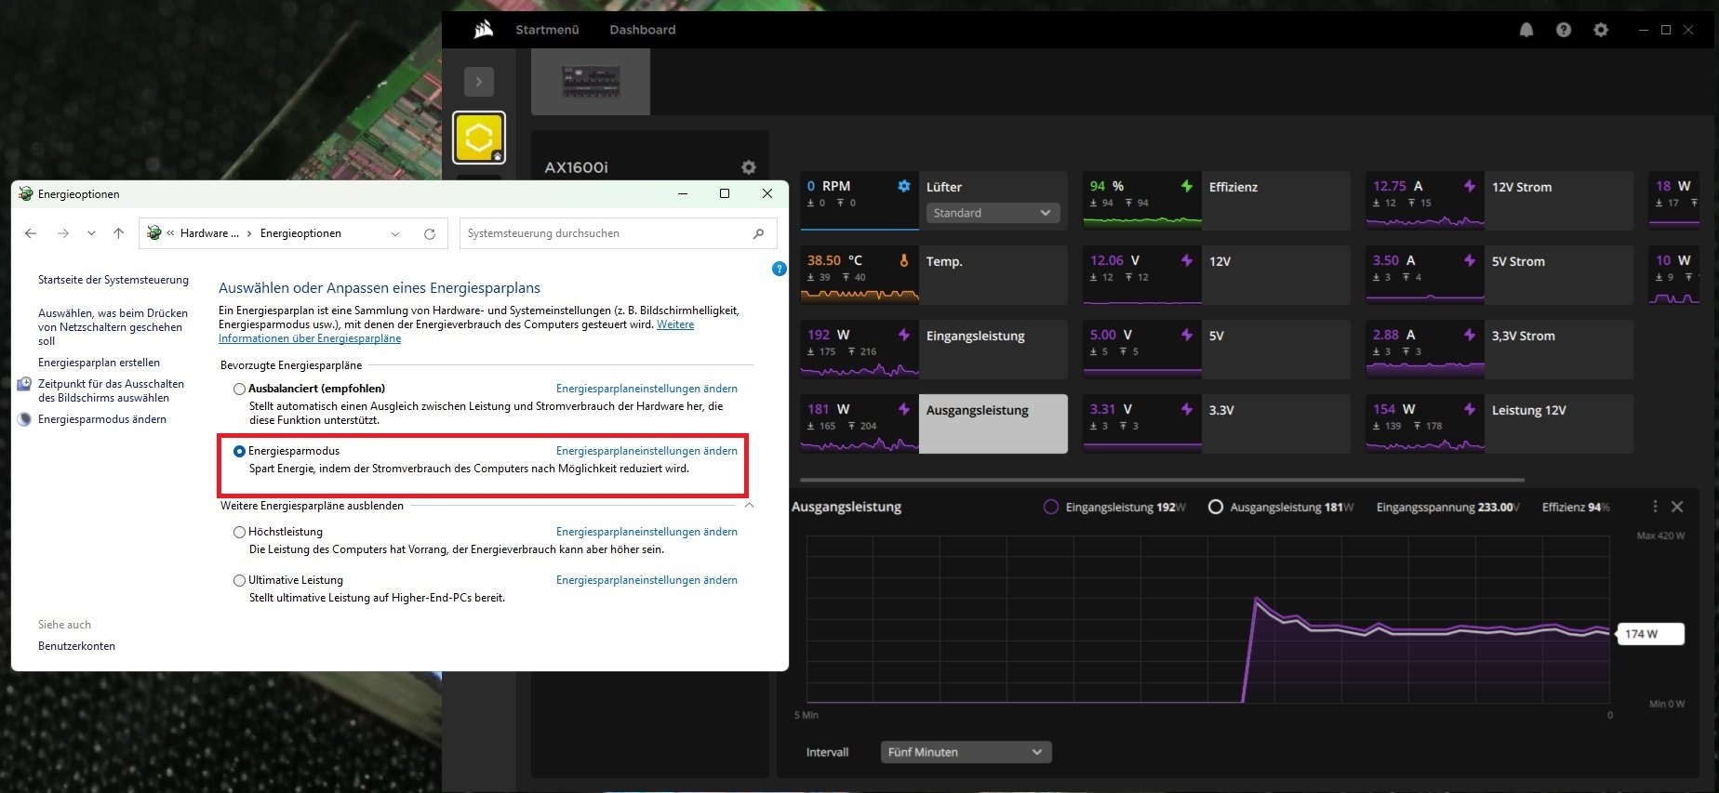This screenshot has height=793, width=1719.
Task: Click the 3.3V sensor lightning icon
Action: point(1186,409)
